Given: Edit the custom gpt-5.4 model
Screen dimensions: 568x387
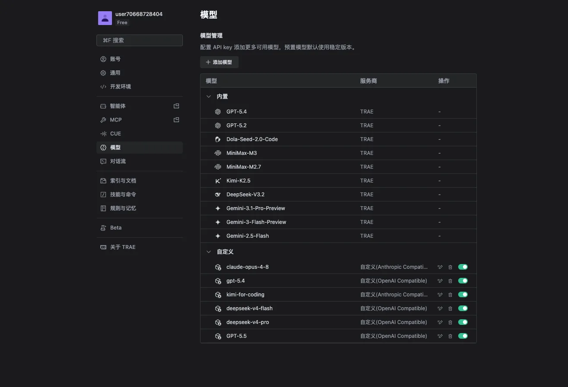Looking at the screenshot, I should pos(440,281).
